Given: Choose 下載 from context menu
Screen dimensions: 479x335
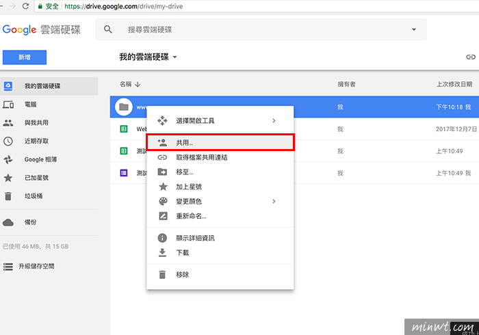Looking at the screenshot, I should pyautogui.click(x=220, y=253).
